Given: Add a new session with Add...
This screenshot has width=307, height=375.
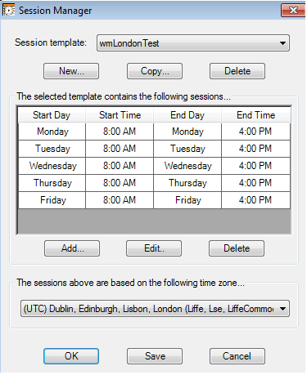Looking at the screenshot, I should 72,248.
